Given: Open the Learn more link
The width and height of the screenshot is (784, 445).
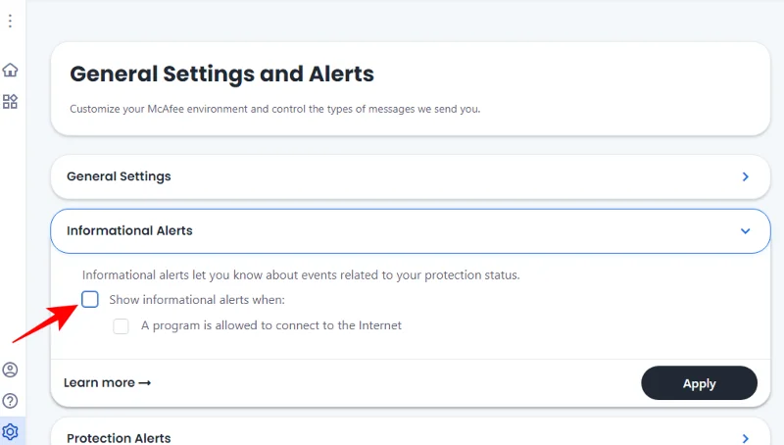Looking at the screenshot, I should tap(99, 383).
